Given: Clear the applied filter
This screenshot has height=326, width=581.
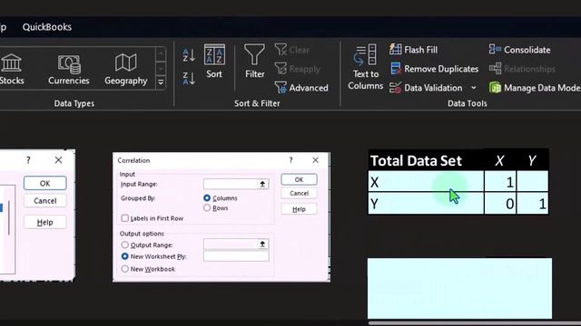Looking at the screenshot, I should tap(292, 50).
